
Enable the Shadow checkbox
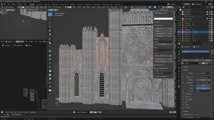155,22
